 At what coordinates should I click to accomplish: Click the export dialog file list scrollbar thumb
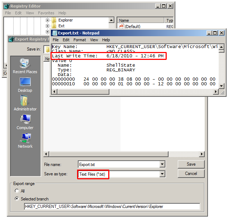(x=109, y=154)
